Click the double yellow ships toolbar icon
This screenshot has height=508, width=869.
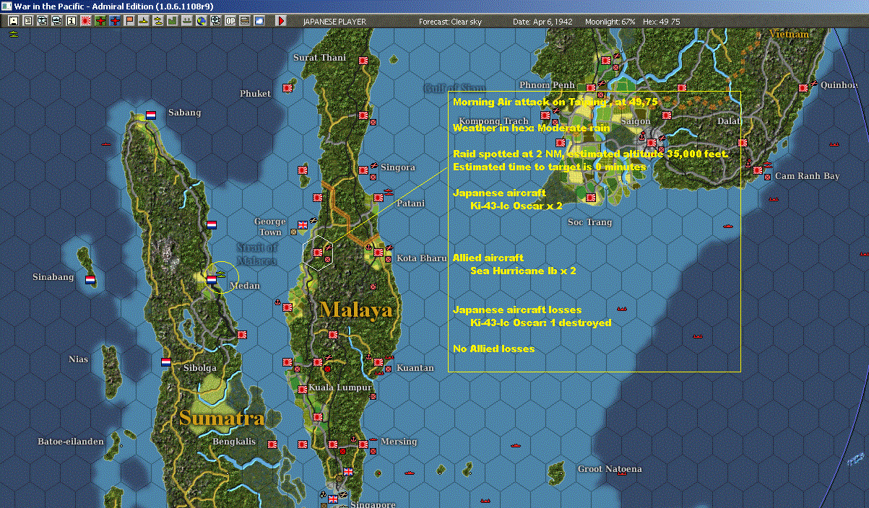click(x=158, y=21)
